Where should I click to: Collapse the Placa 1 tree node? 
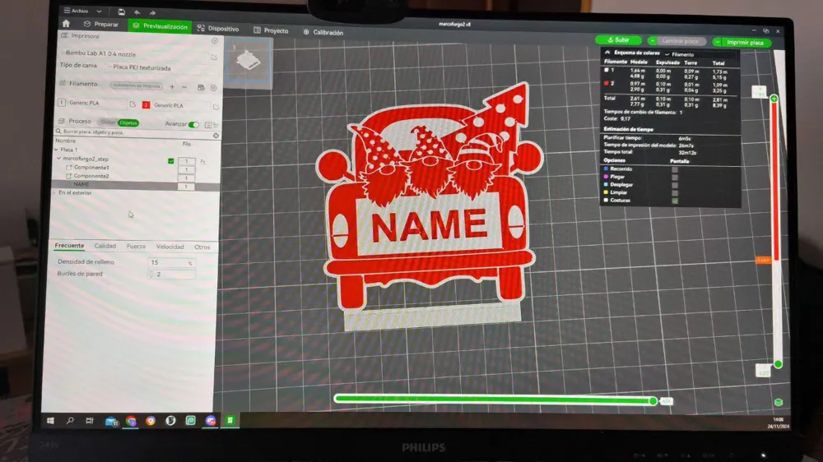(56, 150)
